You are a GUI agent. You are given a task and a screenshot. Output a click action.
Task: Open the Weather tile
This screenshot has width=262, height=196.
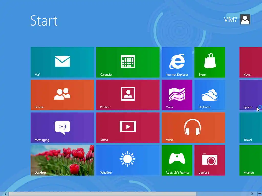(x=128, y=160)
